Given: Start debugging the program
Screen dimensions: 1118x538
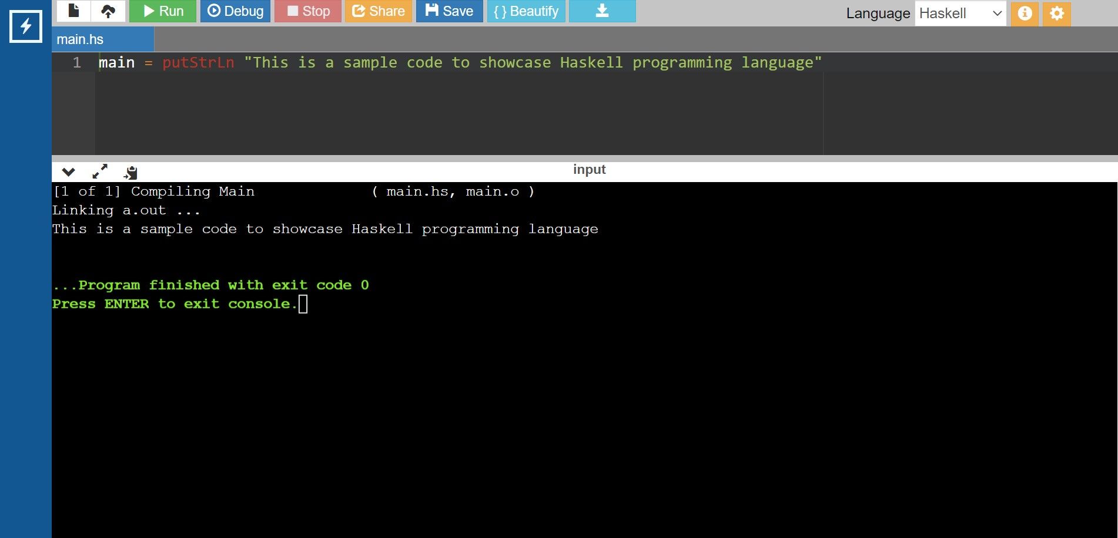Looking at the screenshot, I should [235, 10].
